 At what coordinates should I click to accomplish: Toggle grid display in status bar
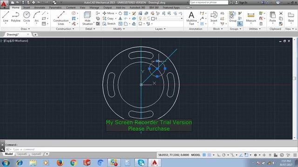[204, 155]
